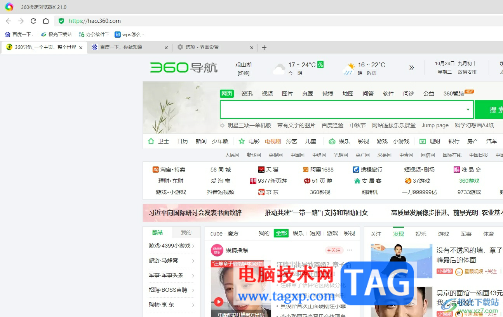
Task: Switch to the 百度一下，你就知道 tab
Action: click(121, 47)
